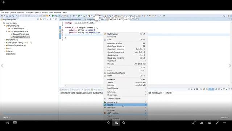This screenshot has height=131, width=232.
Task: Toggle Link with Editor in Project Explorer
Action: tap(41, 19)
